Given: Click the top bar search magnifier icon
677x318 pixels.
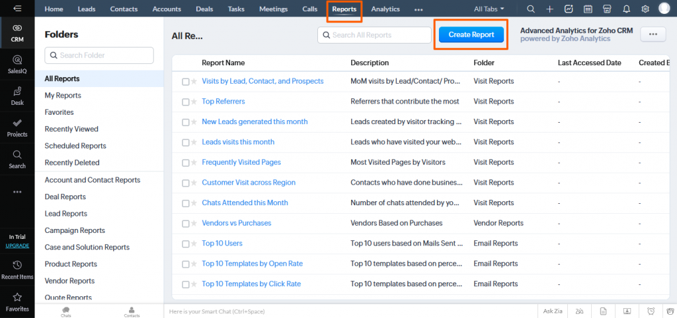Looking at the screenshot, I should [531, 9].
